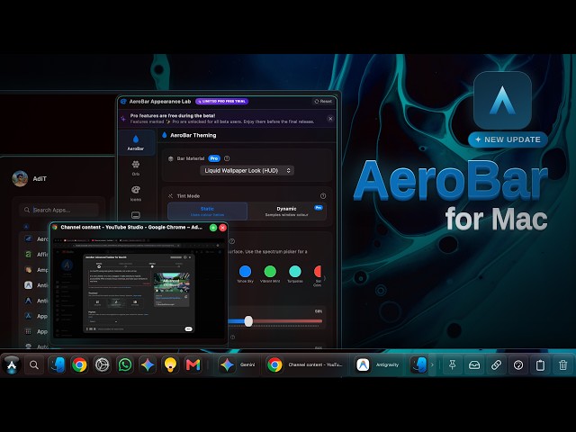The width and height of the screenshot is (576, 432).
Task: Open the clipboard icon in the tray
Action: [x=540, y=364]
